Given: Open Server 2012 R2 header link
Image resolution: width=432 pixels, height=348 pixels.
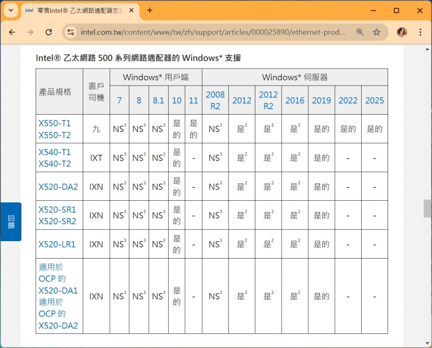Looking at the screenshot, I should [268, 100].
